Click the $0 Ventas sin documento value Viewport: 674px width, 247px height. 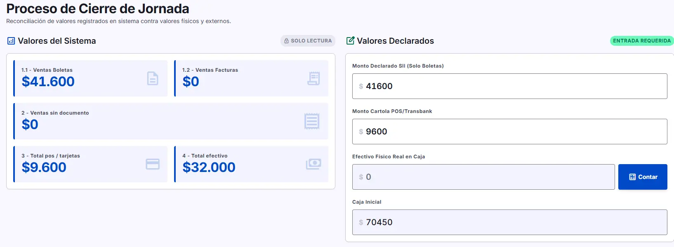click(x=30, y=125)
